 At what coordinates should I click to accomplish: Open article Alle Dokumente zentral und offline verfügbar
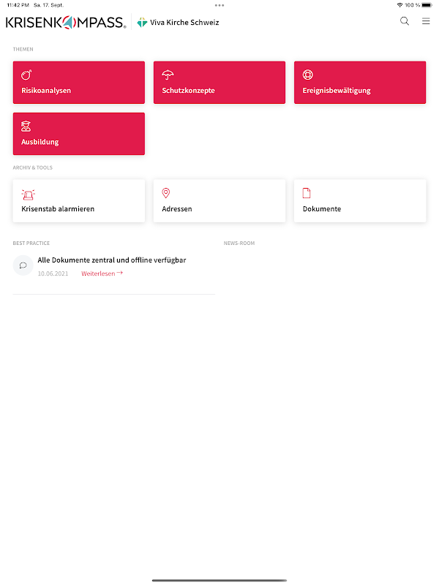point(112,260)
